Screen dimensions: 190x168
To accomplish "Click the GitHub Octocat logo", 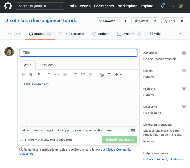I will tap(8, 6).
